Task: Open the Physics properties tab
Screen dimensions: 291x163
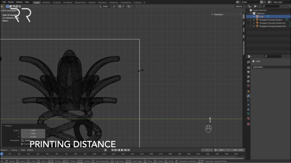Action: [x=248, y=105]
